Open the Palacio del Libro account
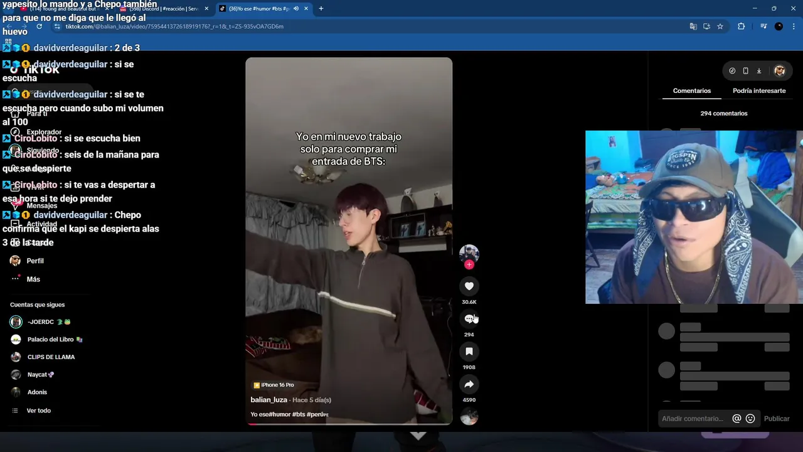This screenshot has height=452, width=803. click(x=46, y=340)
